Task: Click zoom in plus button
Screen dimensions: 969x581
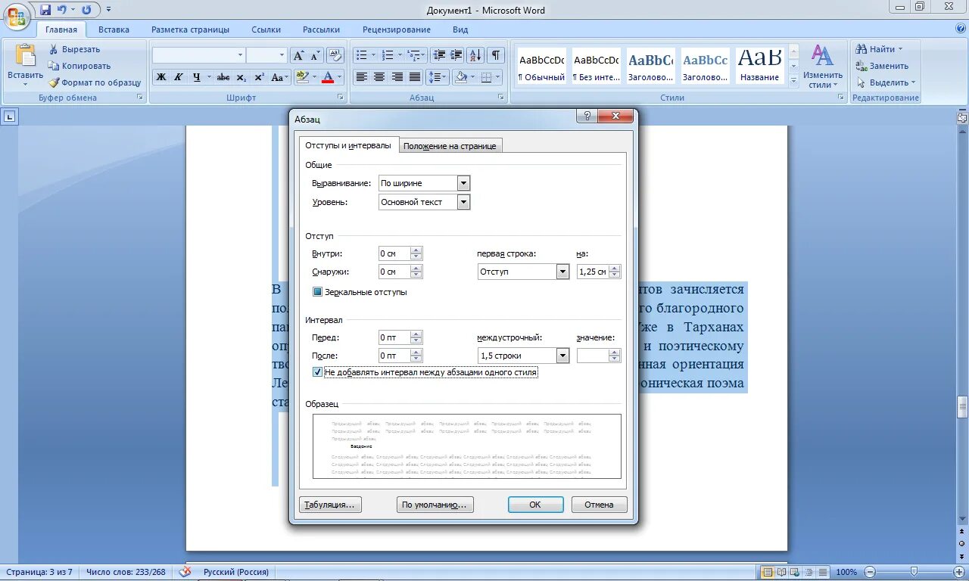Action: pos(958,572)
